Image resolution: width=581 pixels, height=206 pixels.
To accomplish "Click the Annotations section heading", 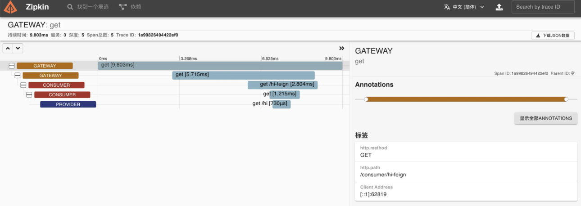I will pos(374,85).
